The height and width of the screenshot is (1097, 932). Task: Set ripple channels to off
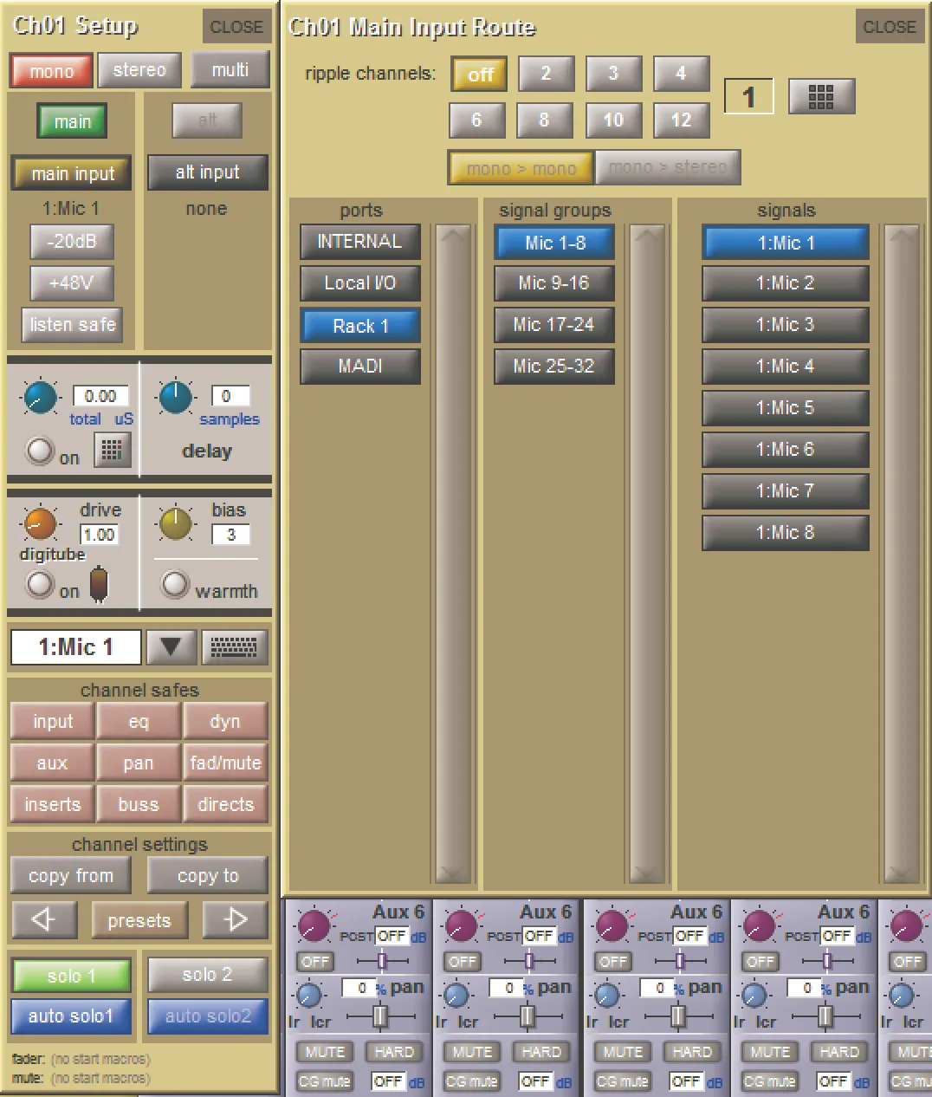[480, 75]
